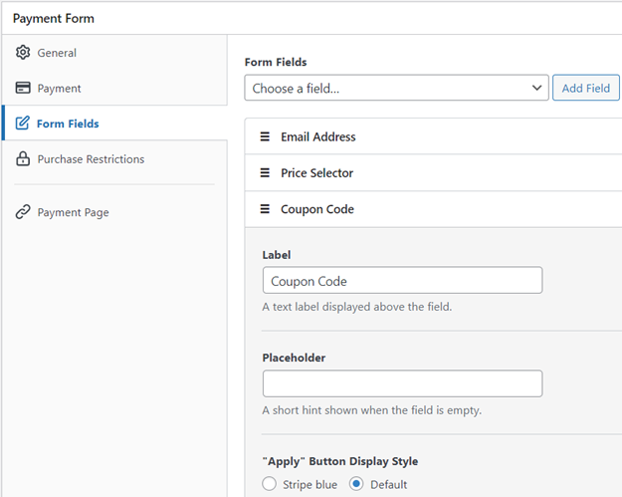The image size is (622, 497).
Task: Expand the Email Address field row
Action: point(434,136)
